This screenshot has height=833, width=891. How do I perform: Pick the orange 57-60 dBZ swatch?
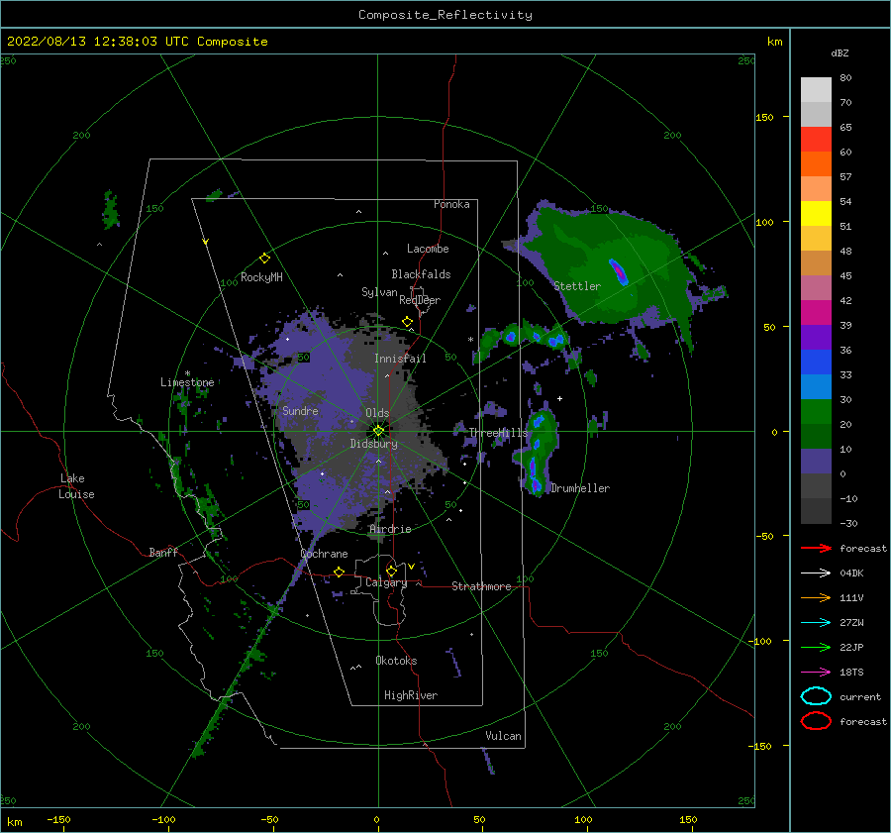point(816,163)
